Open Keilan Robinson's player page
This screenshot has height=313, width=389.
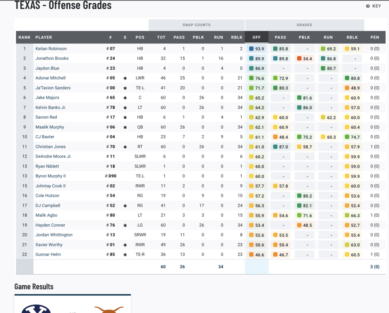[x=51, y=49]
